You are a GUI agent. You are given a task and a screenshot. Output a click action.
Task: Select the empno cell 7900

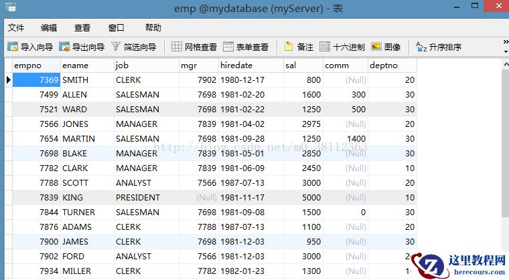(36, 241)
